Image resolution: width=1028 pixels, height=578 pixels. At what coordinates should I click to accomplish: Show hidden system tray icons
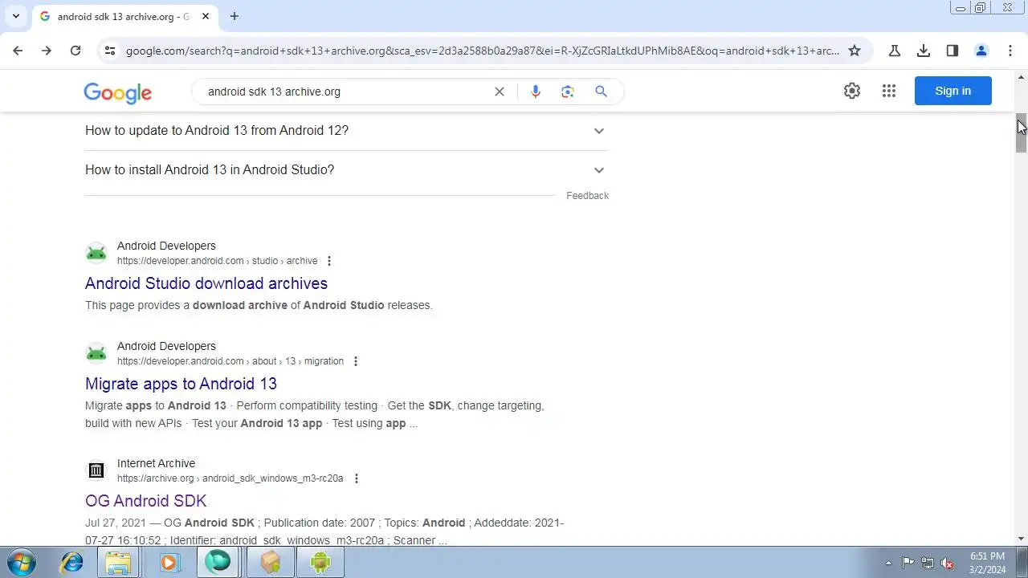tap(888, 563)
